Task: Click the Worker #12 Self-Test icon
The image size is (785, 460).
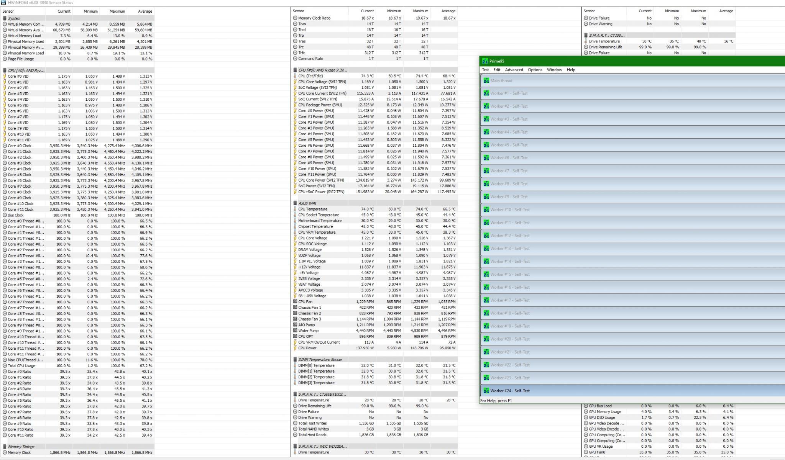Action: [486, 236]
